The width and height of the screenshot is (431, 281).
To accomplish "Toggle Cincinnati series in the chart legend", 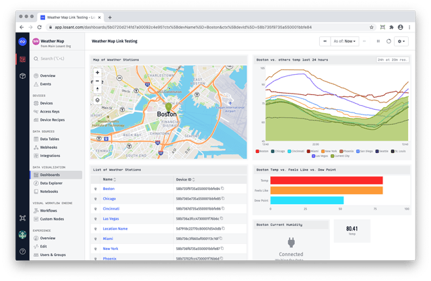I will point(296,151).
